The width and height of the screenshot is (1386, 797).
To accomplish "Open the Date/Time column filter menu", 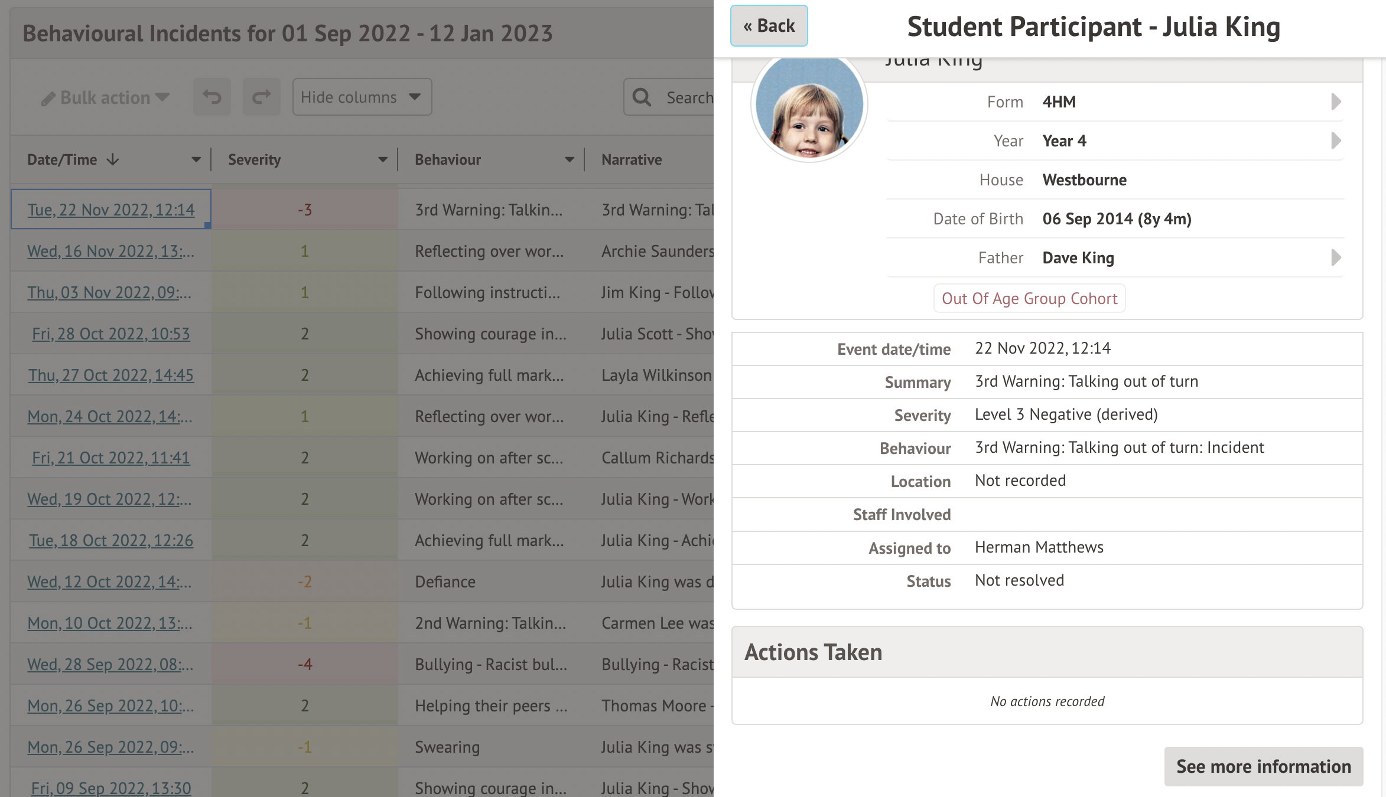I will coord(196,159).
